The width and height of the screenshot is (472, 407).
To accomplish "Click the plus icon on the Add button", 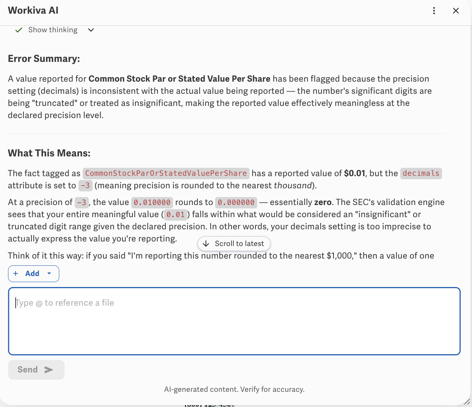I will point(16,273).
